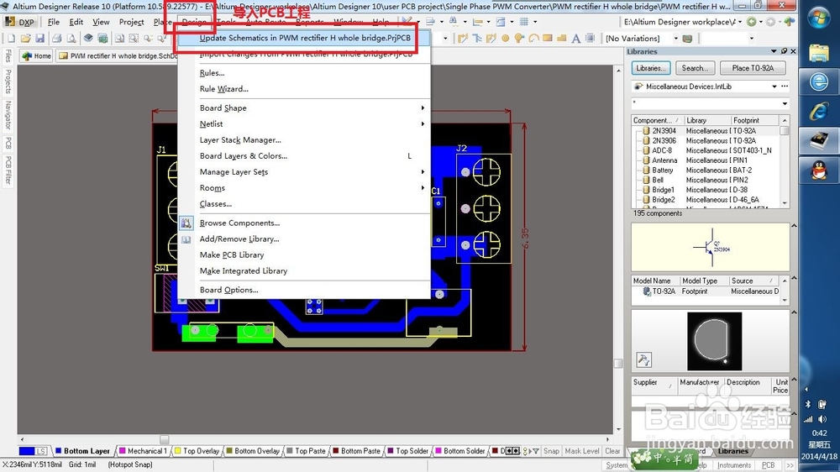Screen dimensions: 840x472
Task: Open the View menu
Action: (101, 22)
